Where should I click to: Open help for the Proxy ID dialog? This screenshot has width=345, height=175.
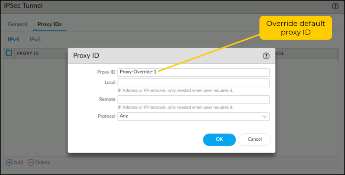click(266, 56)
